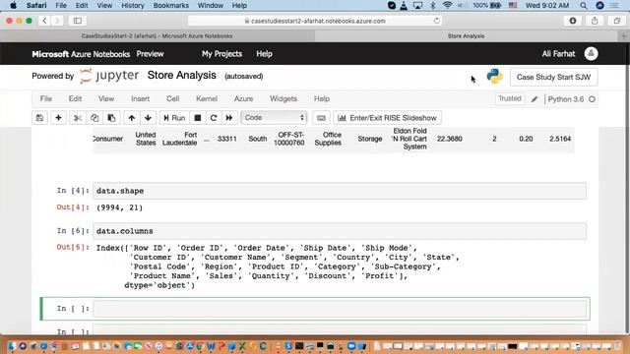Open the Ali Farhat user avatar
This screenshot has height=354, width=630.
(x=591, y=54)
